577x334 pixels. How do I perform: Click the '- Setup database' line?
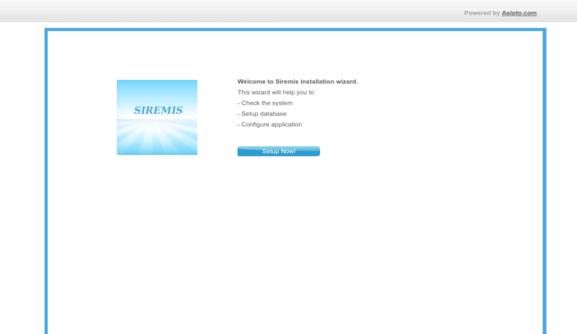262,114
